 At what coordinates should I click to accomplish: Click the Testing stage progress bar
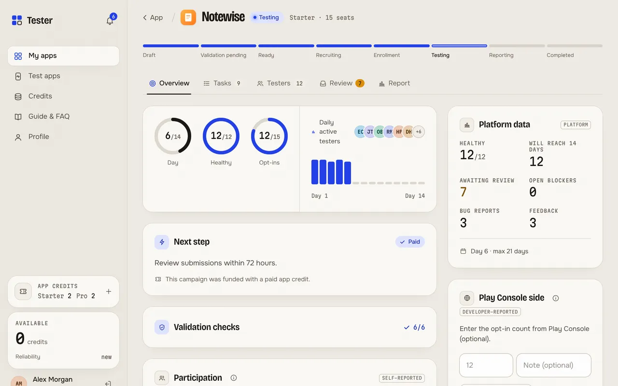click(x=459, y=46)
